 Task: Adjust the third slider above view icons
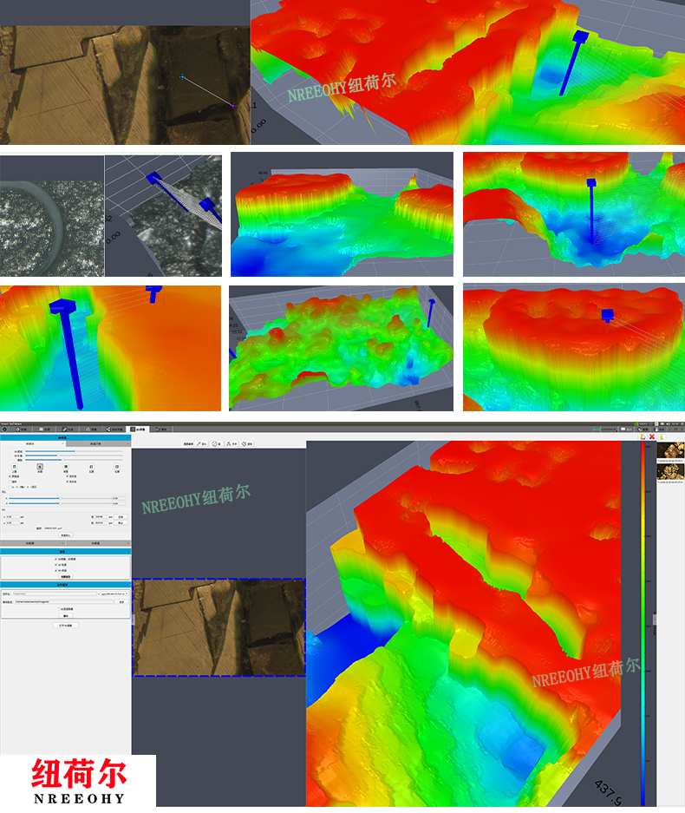(74, 460)
